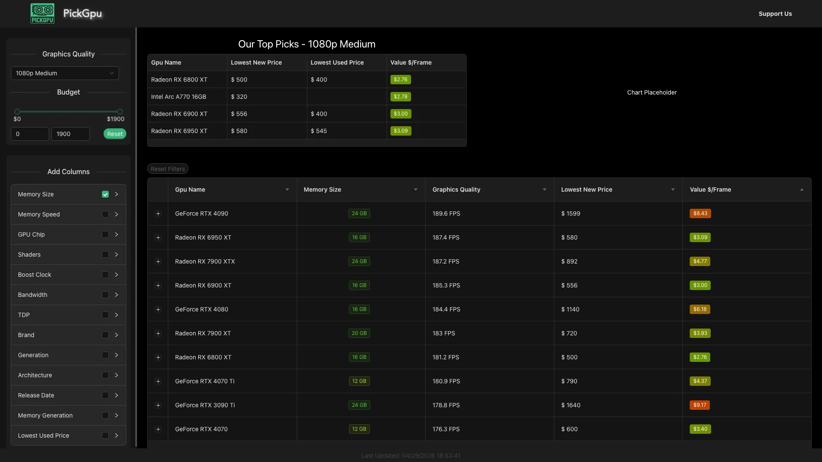This screenshot has width=822, height=462.
Task: Click the 24 GB badge for RTX 4090
Action: [x=359, y=213]
